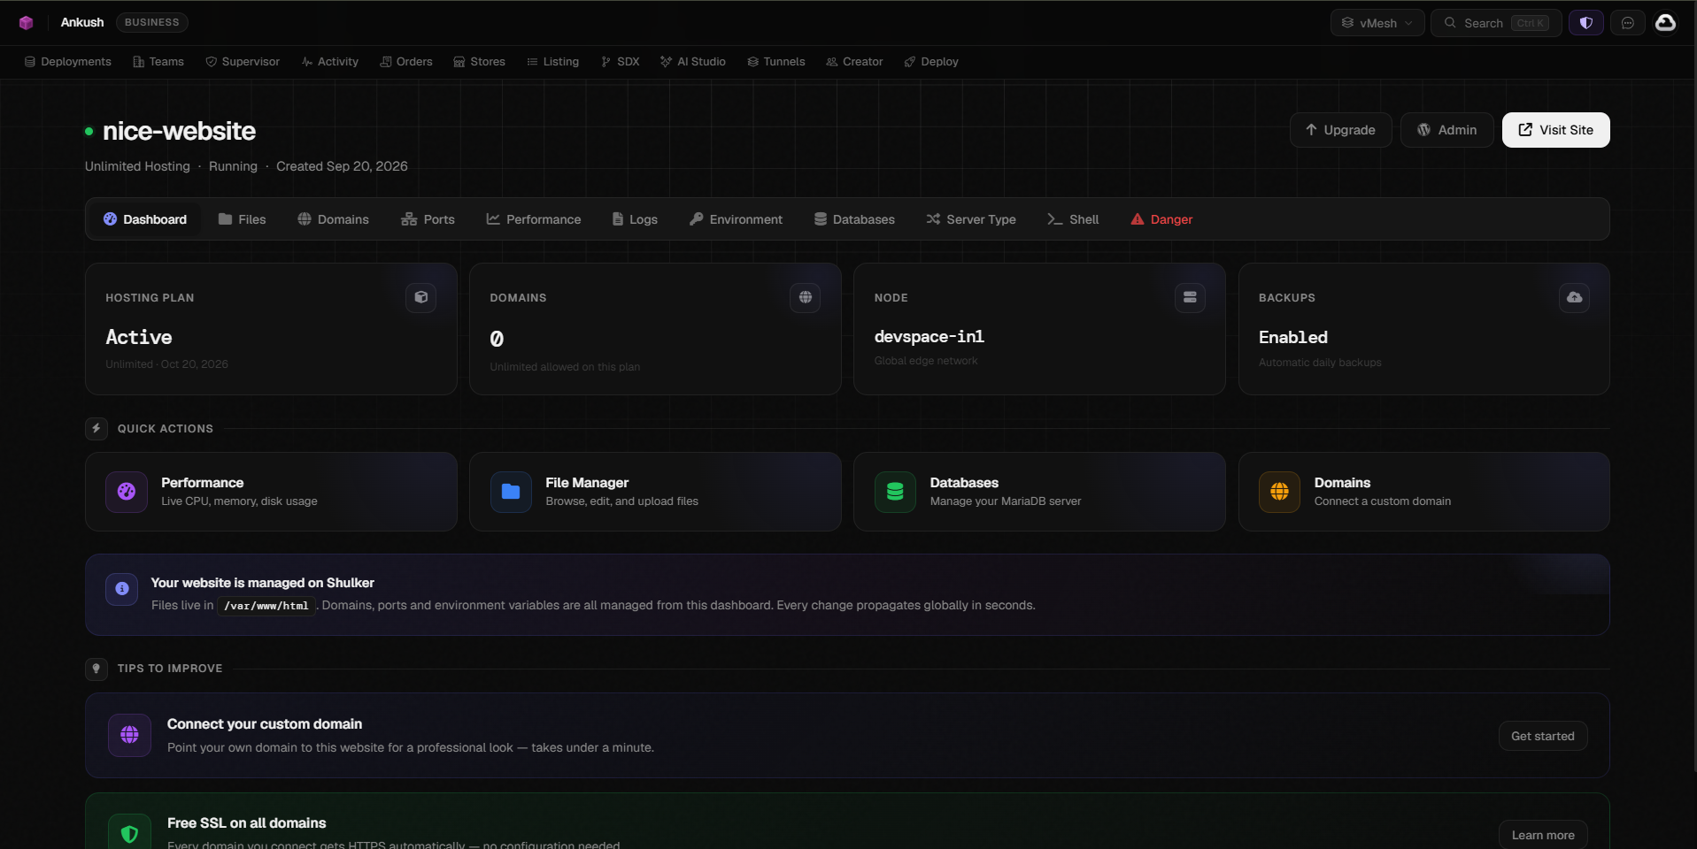Open the chat bubble icon in header

[1627, 23]
